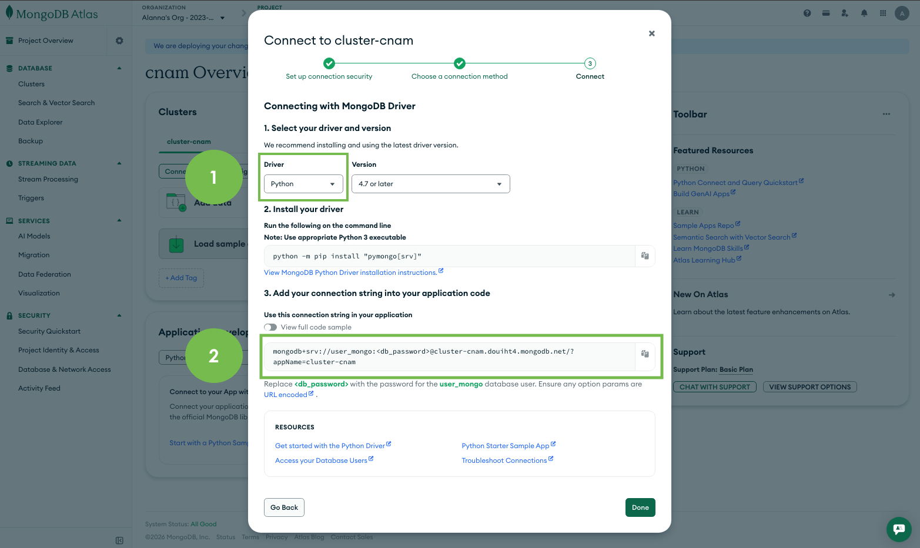Collapse the sidebar with bottom icon
Screen dimensions: 920x548
(119, 540)
